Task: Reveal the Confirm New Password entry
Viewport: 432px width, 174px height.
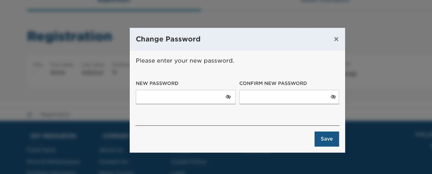Action: coord(333,97)
